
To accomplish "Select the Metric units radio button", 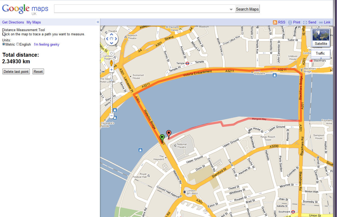I will click(x=4, y=44).
